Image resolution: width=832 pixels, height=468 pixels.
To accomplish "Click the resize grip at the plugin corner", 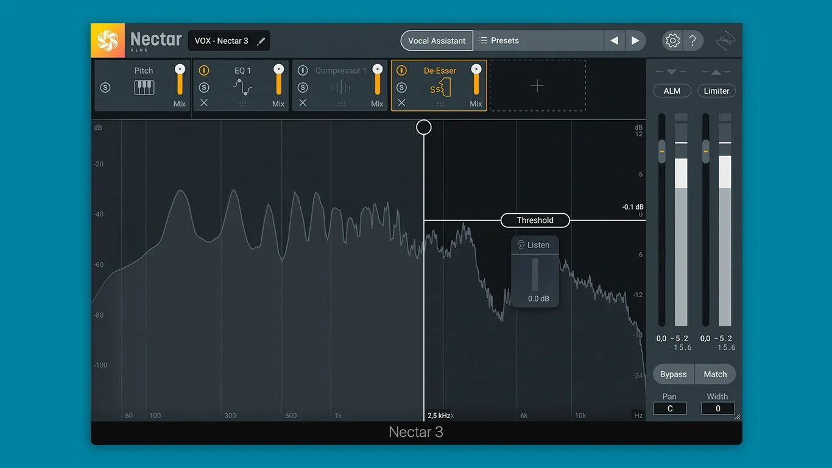I will point(737,416).
